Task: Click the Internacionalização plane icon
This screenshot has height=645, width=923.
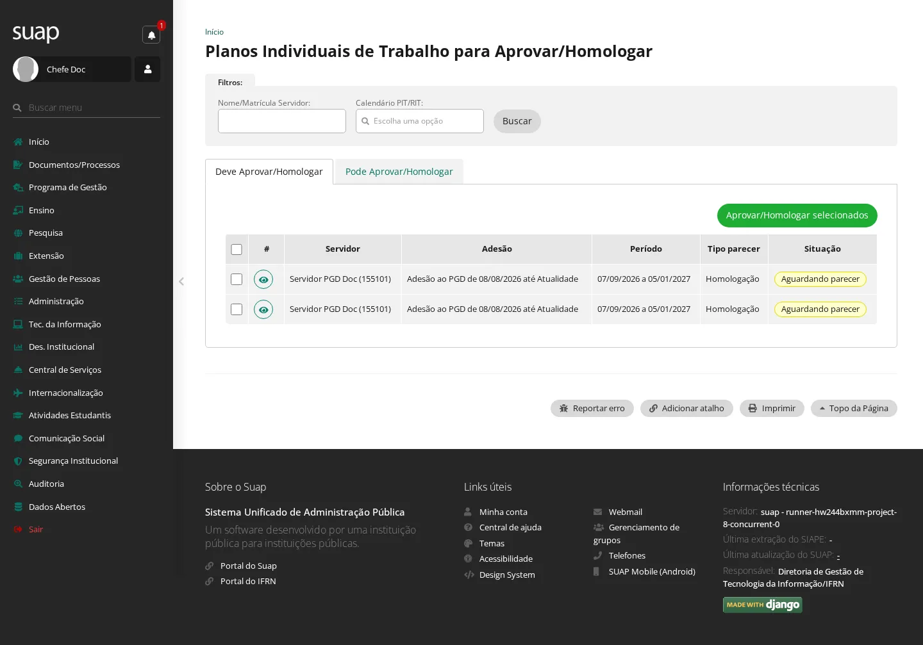Action: pos(18,393)
